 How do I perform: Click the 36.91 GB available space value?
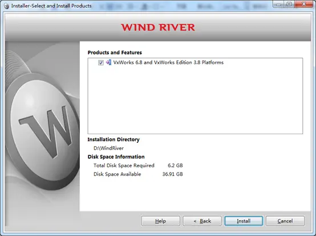pyautogui.click(x=172, y=174)
